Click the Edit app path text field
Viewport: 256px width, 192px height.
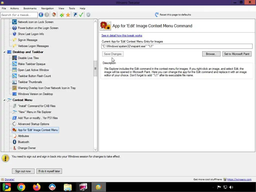click(x=177, y=46)
